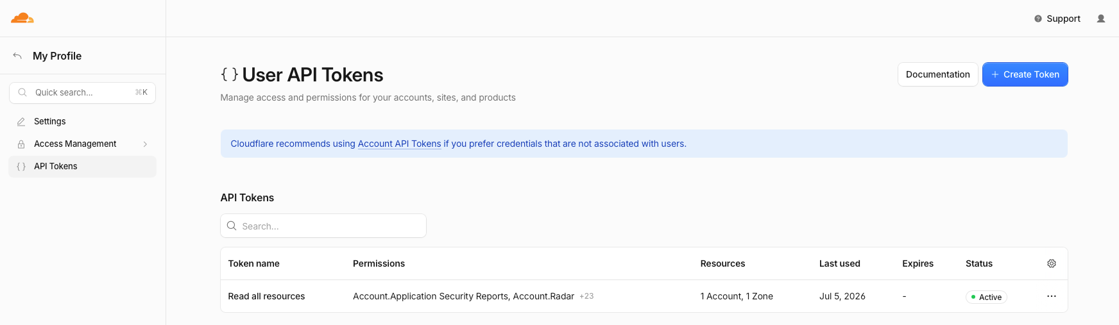Click the Permissions column header
The image size is (1119, 325).
[379, 263]
